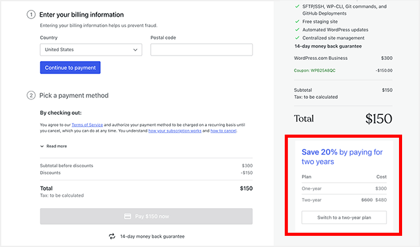The image size is (420, 247).
Task: Select the One-year plan pricing row
Action: point(344,188)
